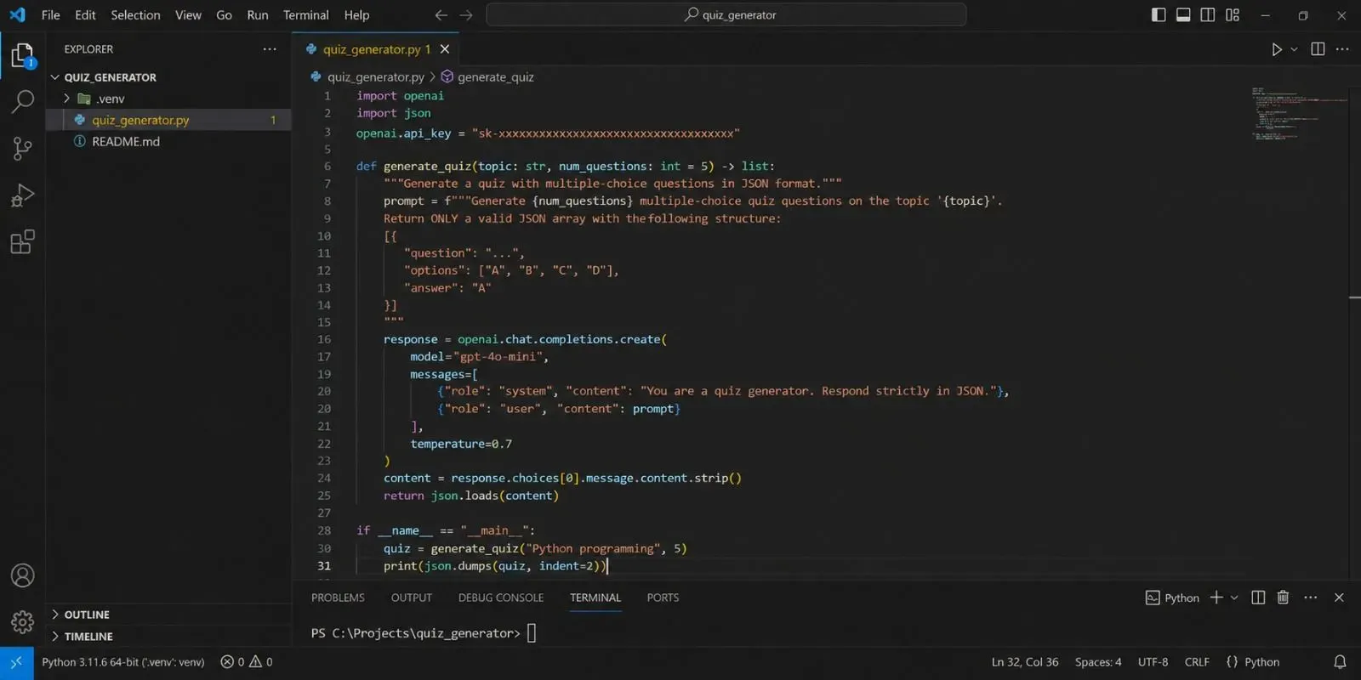
Task: Open Explorer views and more actions ellipsis
Action: click(x=270, y=49)
